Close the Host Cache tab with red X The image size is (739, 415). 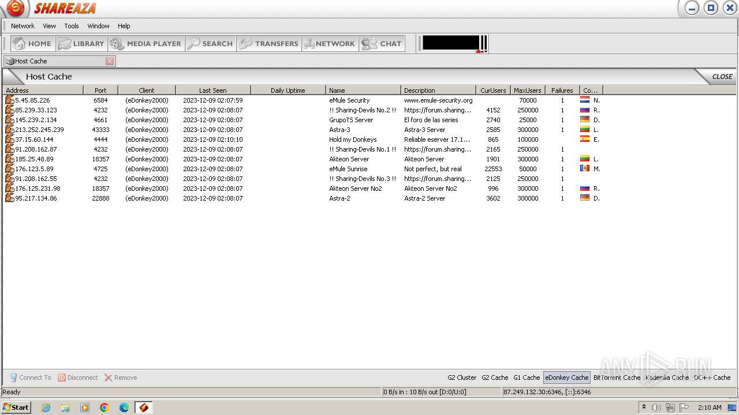[x=110, y=61]
